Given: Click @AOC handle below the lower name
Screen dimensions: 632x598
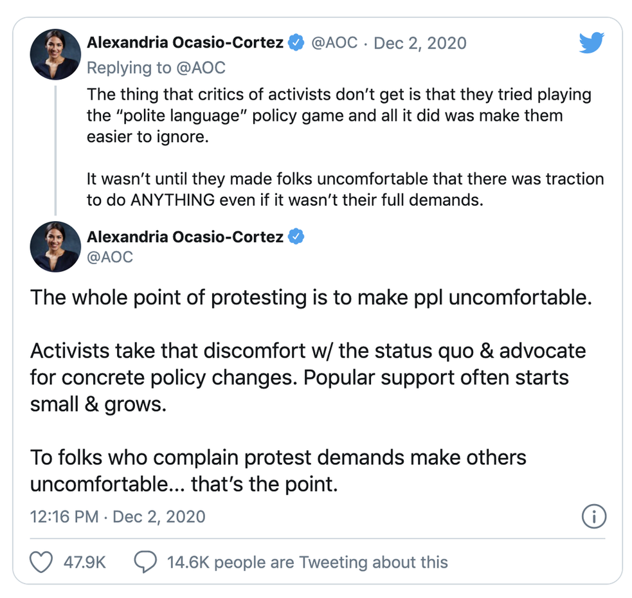Looking at the screenshot, I should tap(110, 257).
